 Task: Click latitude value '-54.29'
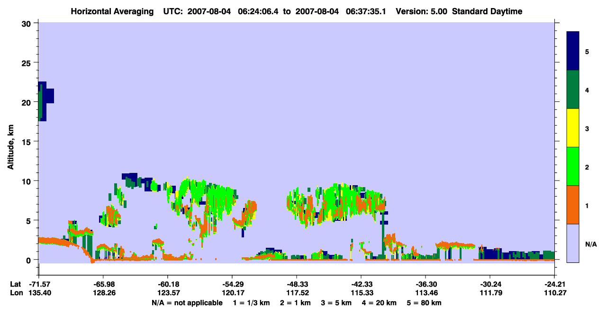point(232,284)
